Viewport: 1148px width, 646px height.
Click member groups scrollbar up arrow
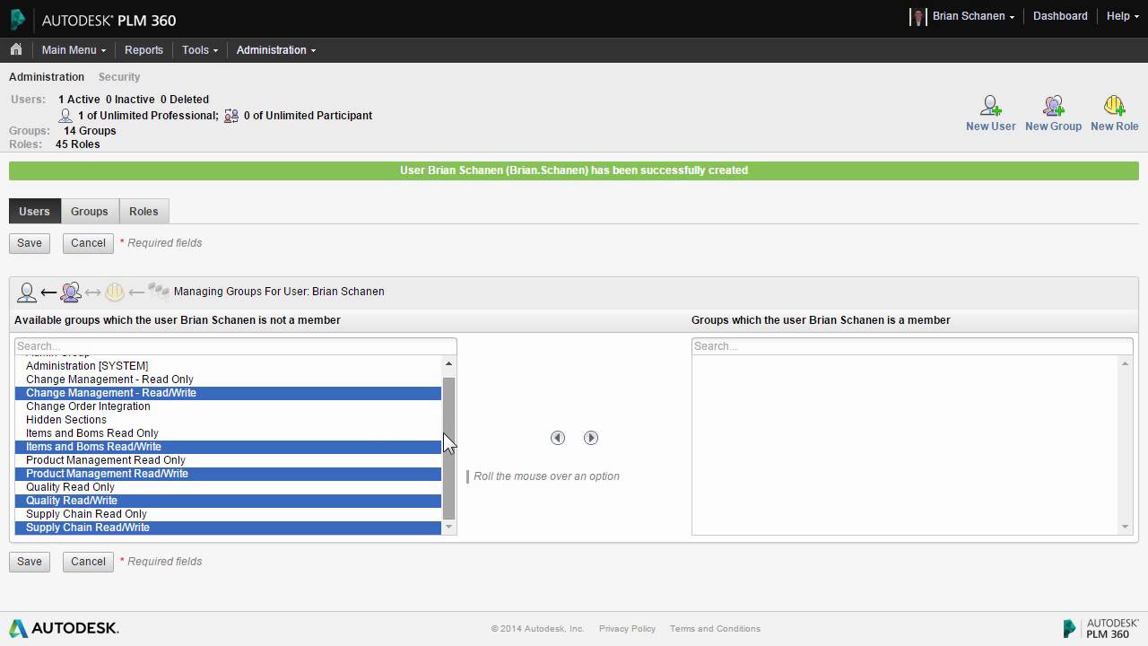pos(1126,363)
